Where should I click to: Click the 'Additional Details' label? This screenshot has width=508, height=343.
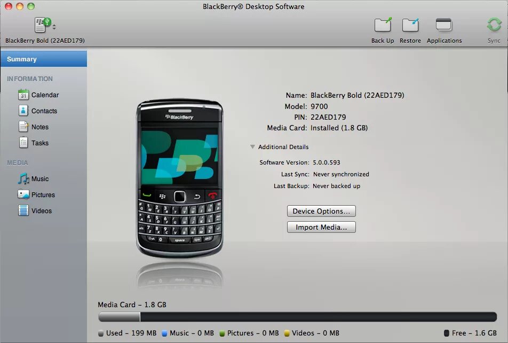click(283, 147)
